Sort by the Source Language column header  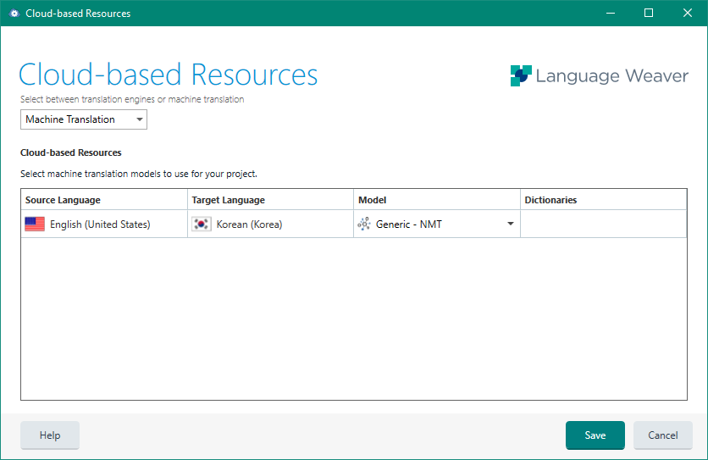(x=63, y=200)
